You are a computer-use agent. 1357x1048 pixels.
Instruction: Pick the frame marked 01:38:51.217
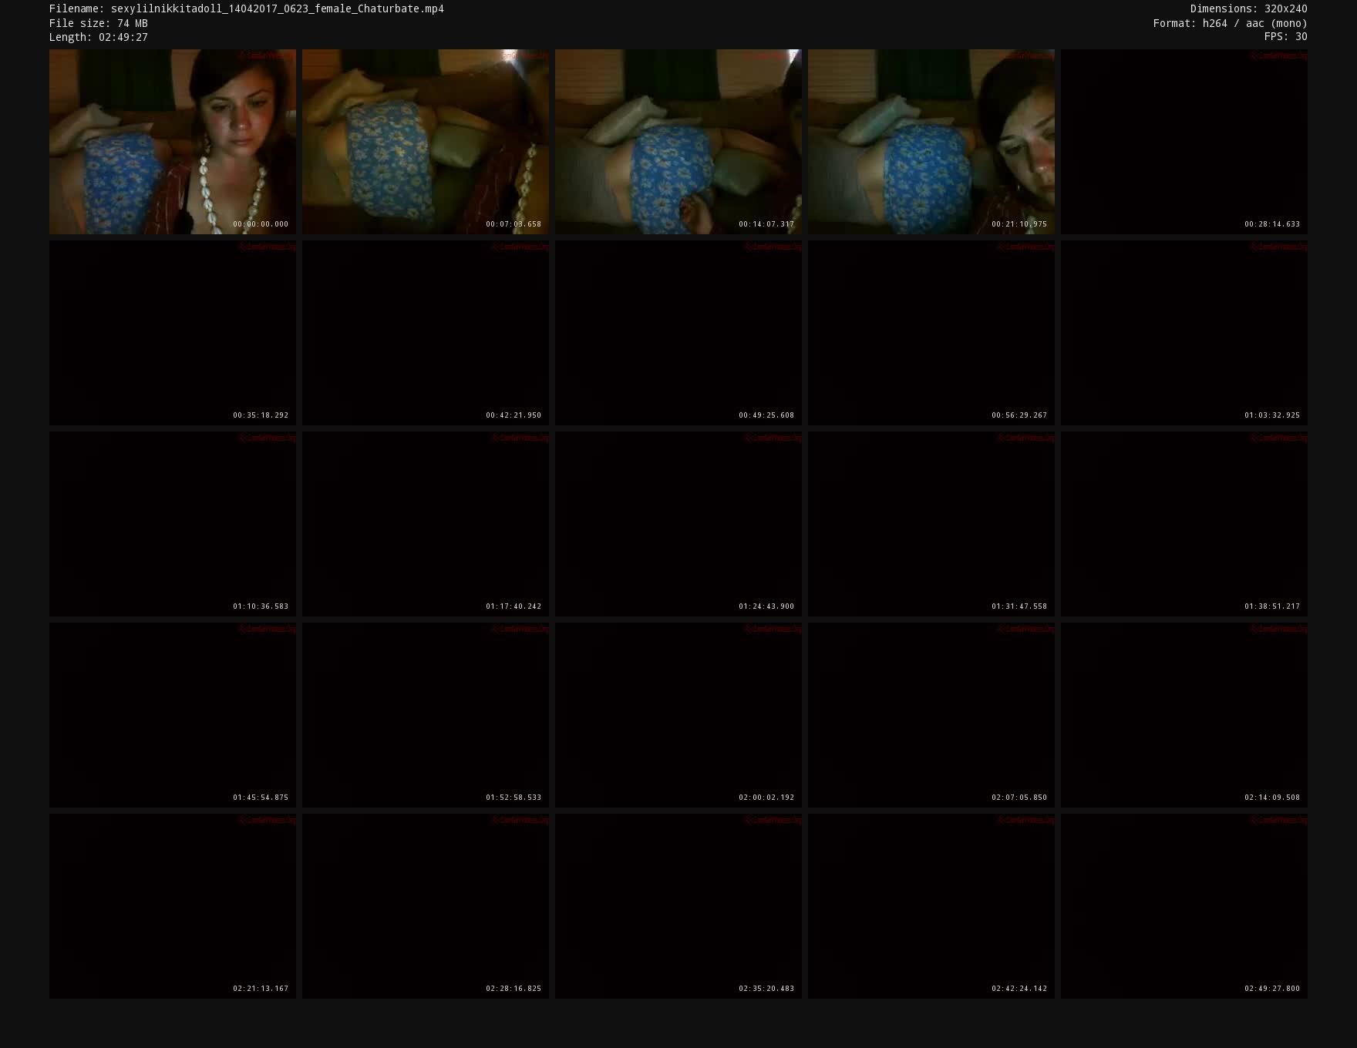point(1184,524)
